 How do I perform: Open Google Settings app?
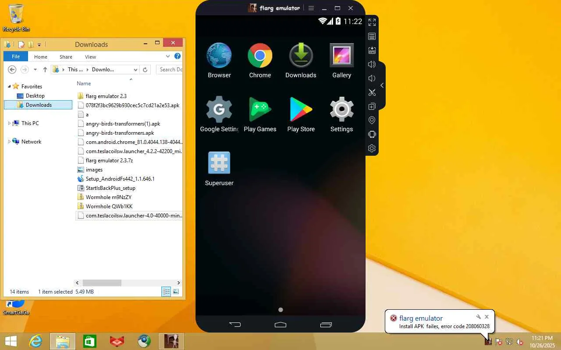(219, 115)
